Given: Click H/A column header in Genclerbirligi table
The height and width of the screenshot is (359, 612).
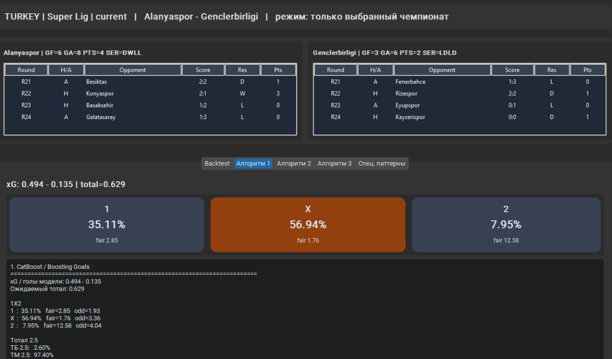Looking at the screenshot, I should click(375, 70).
